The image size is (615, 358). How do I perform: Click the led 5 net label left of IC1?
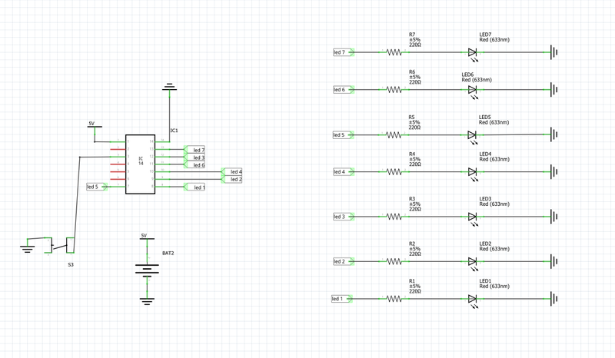pos(95,187)
